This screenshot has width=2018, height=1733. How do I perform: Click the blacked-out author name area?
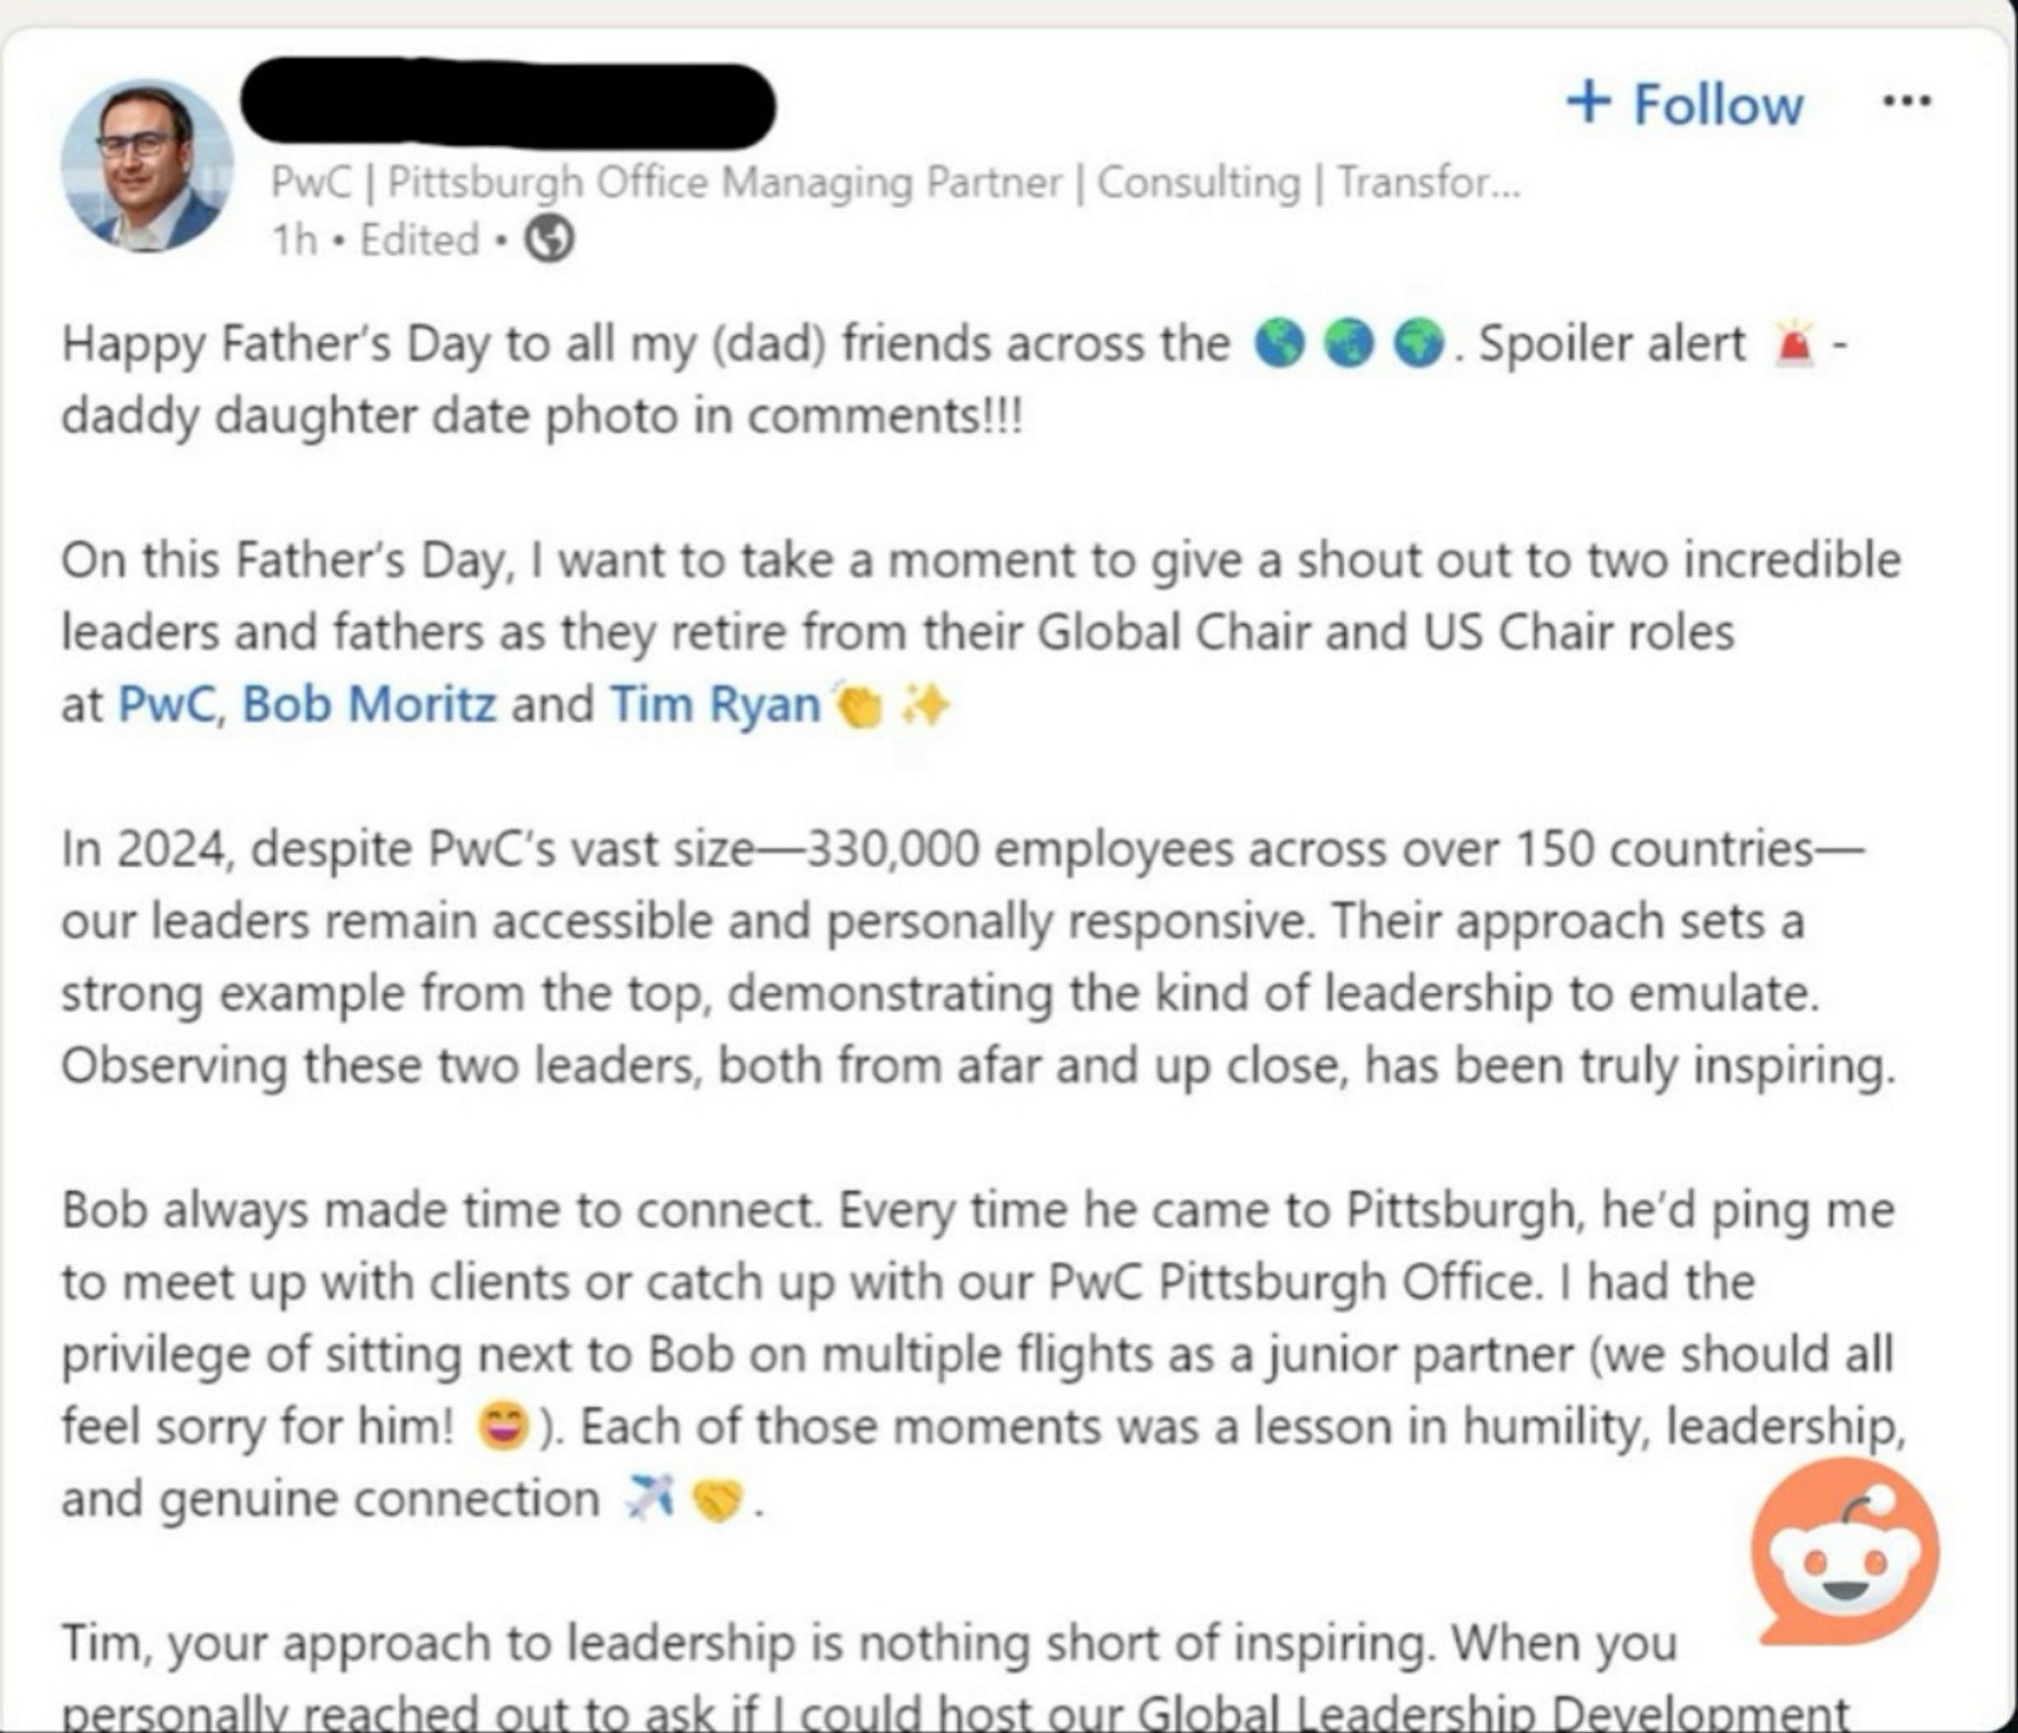[512, 103]
